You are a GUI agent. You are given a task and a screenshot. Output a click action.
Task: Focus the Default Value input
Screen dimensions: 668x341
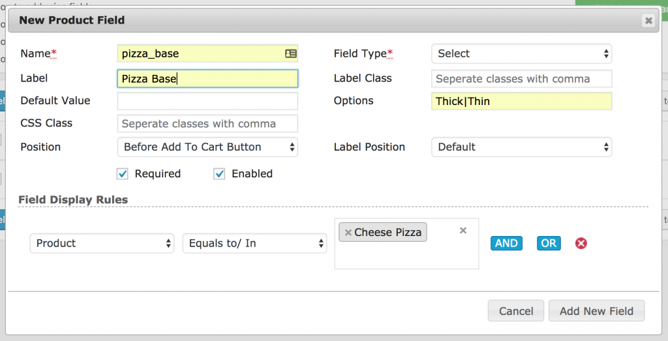[207, 101]
